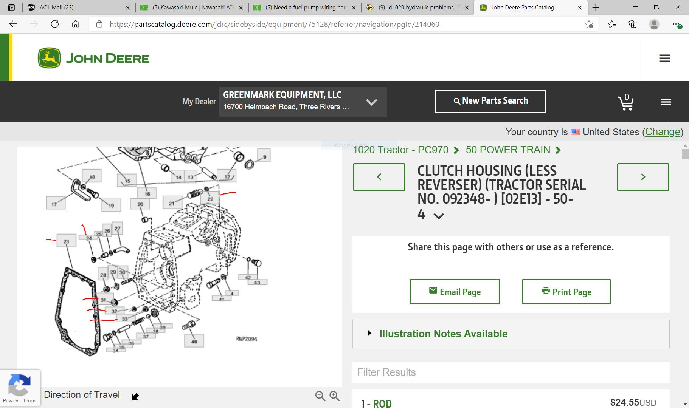Open top header hamburger menu
Image resolution: width=689 pixels, height=408 pixels.
coord(664,58)
